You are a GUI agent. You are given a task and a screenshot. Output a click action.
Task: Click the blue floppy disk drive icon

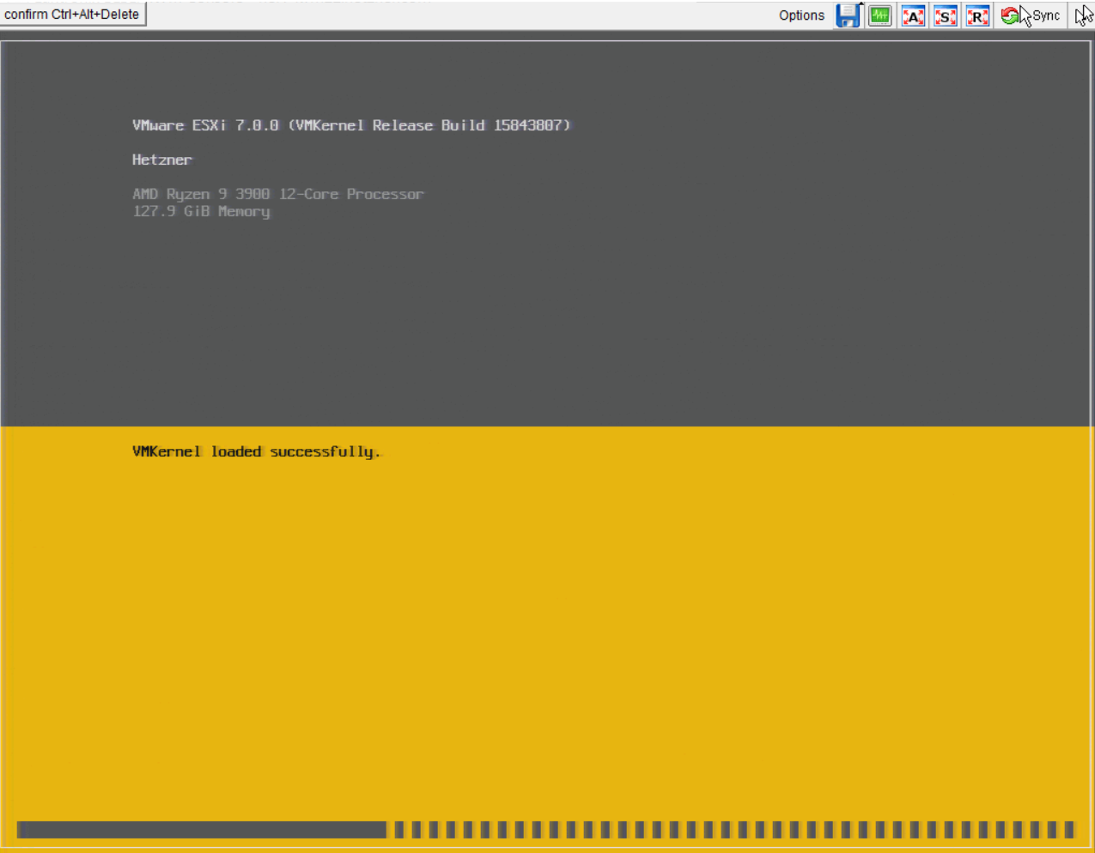[849, 15]
